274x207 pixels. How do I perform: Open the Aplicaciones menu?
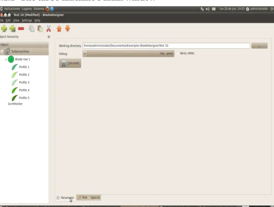pos(12,9)
